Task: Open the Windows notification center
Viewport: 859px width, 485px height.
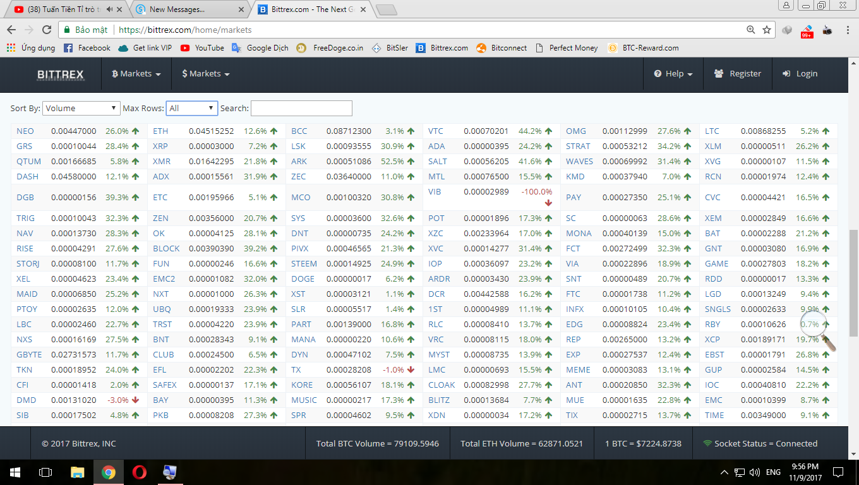Action: click(x=838, y=472)
